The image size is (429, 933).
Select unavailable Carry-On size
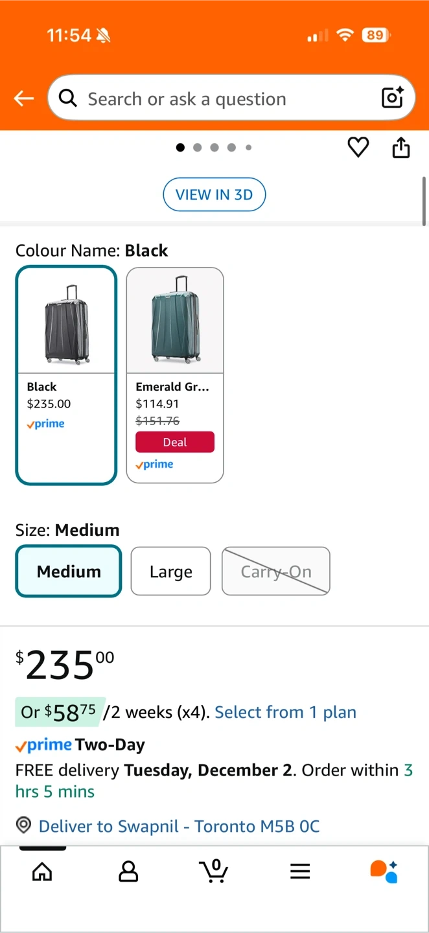[275, 571]
